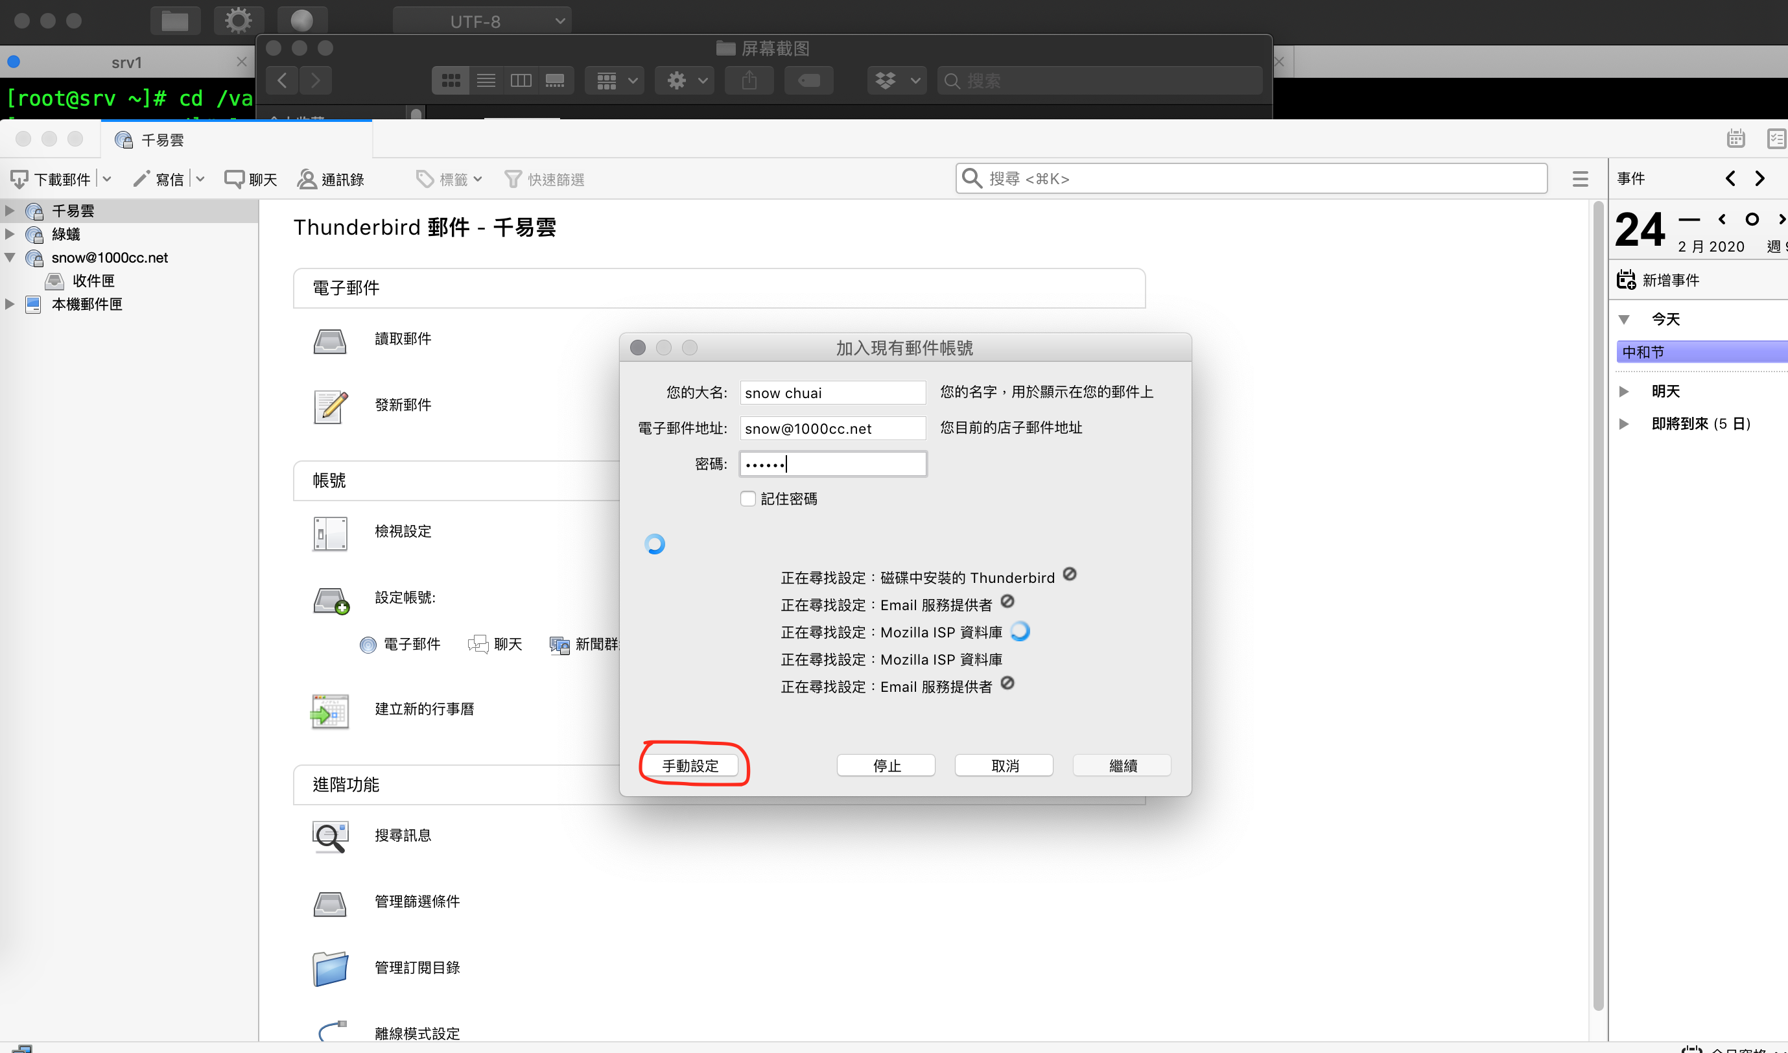The image size is (1788, 1053).
Task: Expand the 明天 events section
Action: 1623,392
